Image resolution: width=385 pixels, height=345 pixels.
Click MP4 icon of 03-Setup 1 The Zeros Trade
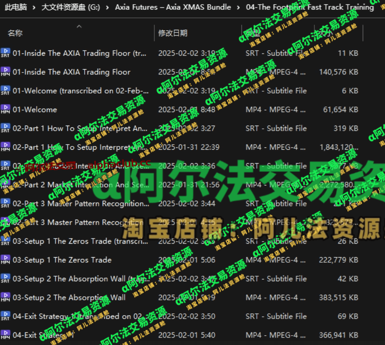pos(5,260)
